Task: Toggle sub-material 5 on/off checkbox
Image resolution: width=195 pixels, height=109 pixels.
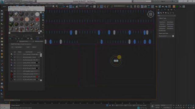Action: coord(39,65)
